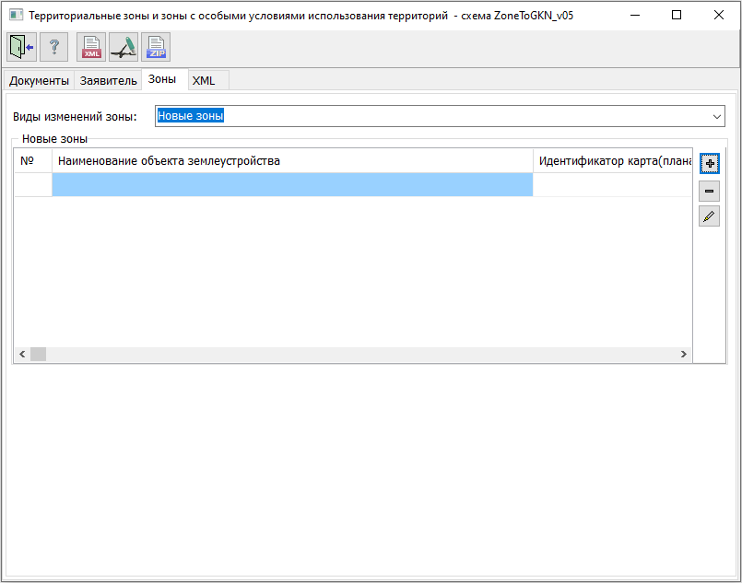Remove zone using the minus button
The height and width of the screenshot is (583, 742).
[x=709, y=192]
